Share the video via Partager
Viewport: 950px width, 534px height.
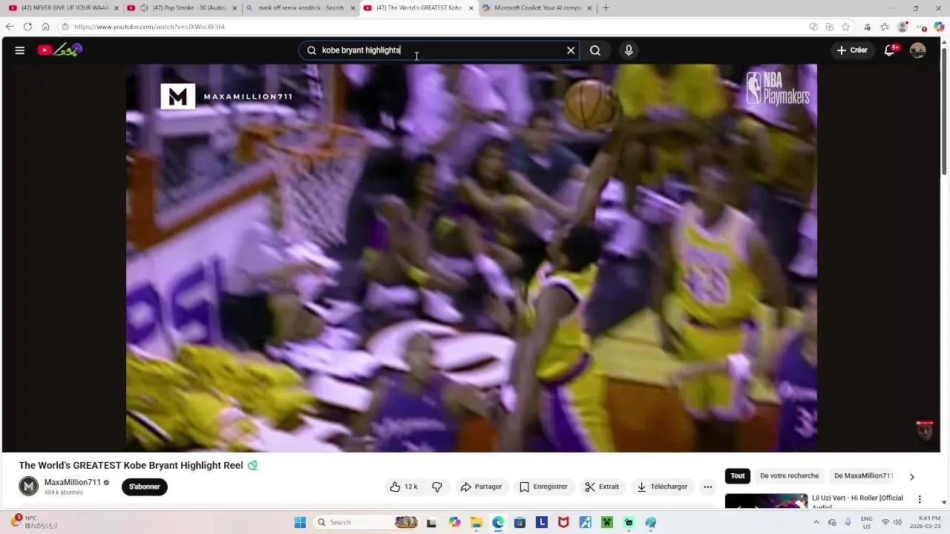(481, 487)
